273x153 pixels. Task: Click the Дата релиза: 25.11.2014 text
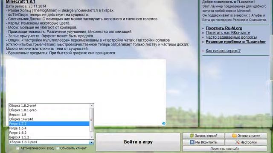[26, 6]
